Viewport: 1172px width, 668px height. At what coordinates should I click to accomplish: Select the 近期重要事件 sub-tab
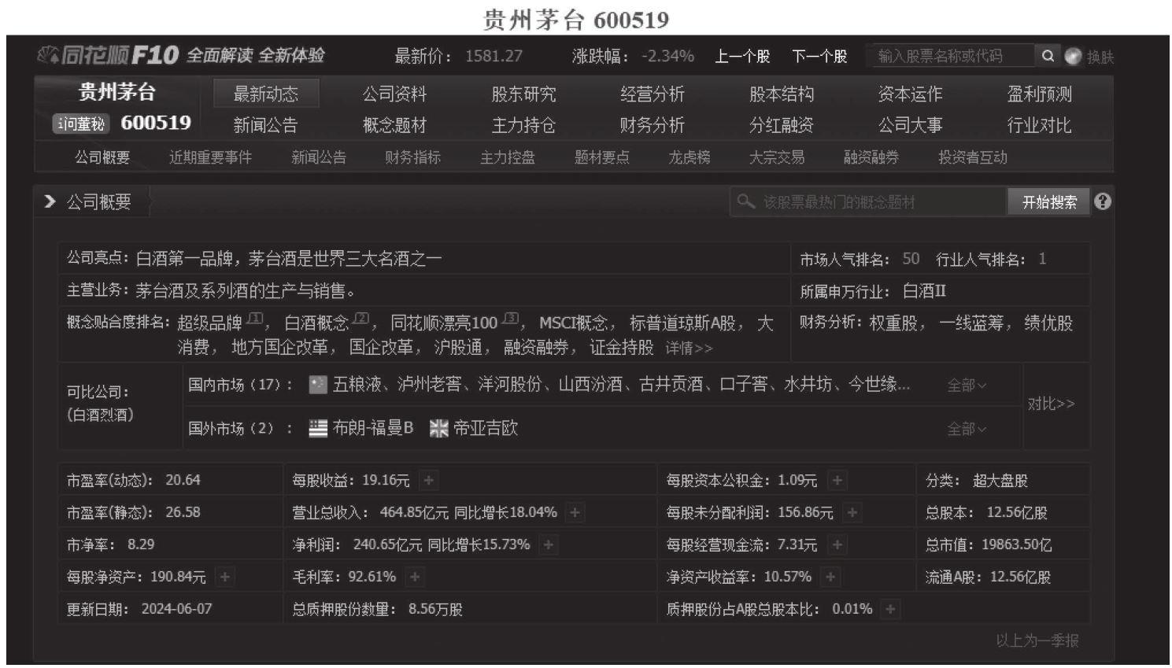click(211, 157)
